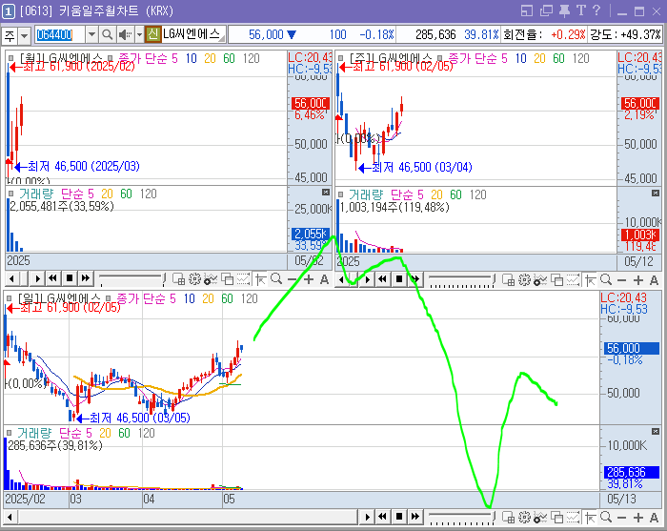Toggle square marker before monthly '종가 단순'

(x=110, y=58)
